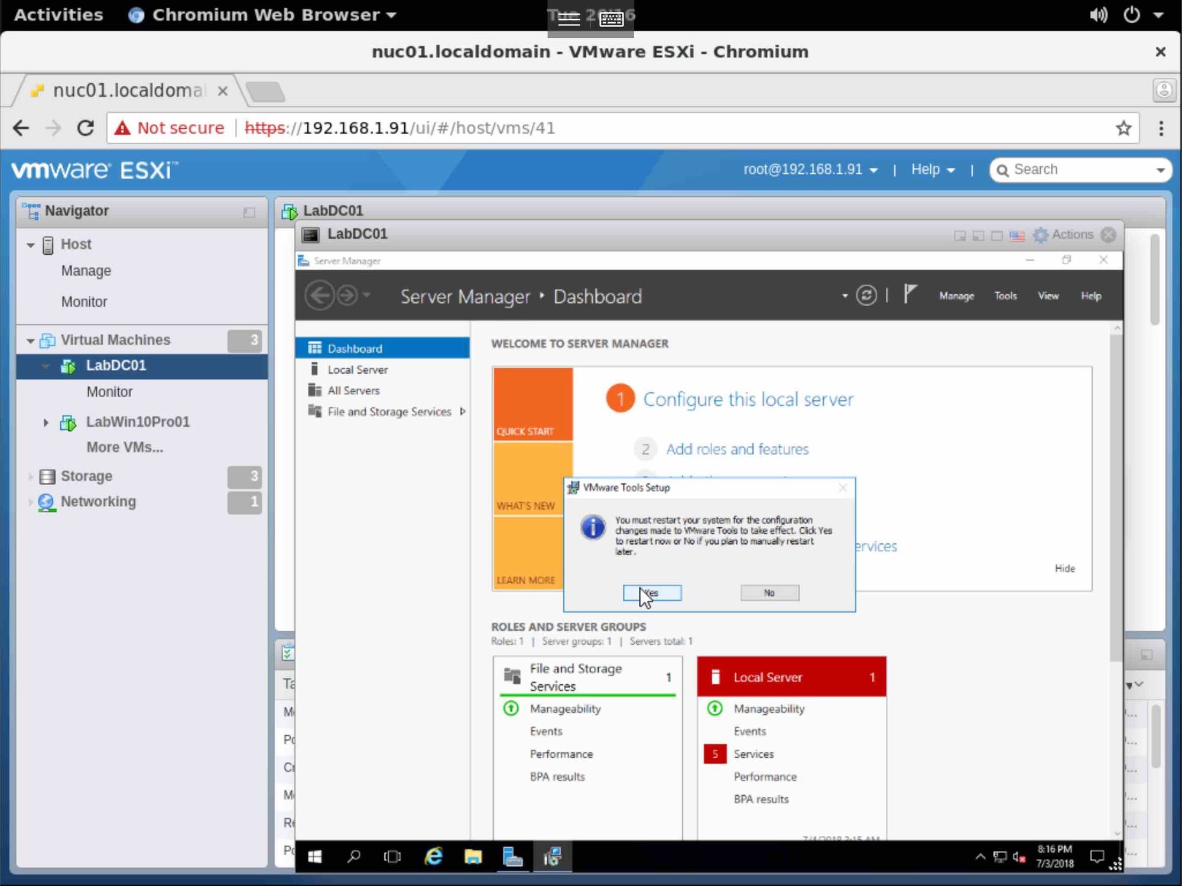Click More VMs... in Navigator

click(x=125, y=447)
